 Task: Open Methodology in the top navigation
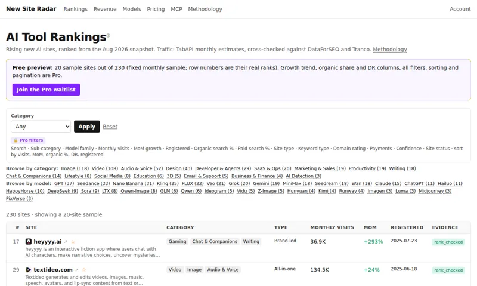pos(205,9)
